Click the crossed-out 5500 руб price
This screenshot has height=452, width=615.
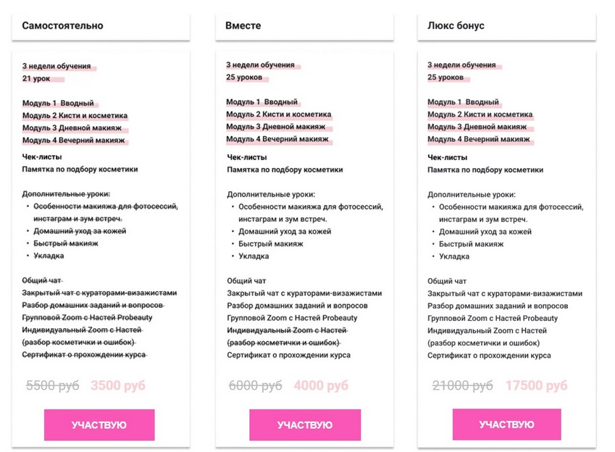(x=53, y=386)
